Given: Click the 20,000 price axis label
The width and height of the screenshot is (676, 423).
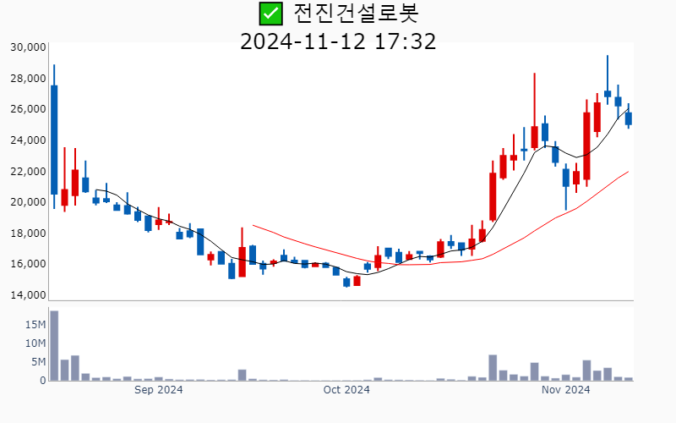Looking at the screenshot, I should pos(28,201).
